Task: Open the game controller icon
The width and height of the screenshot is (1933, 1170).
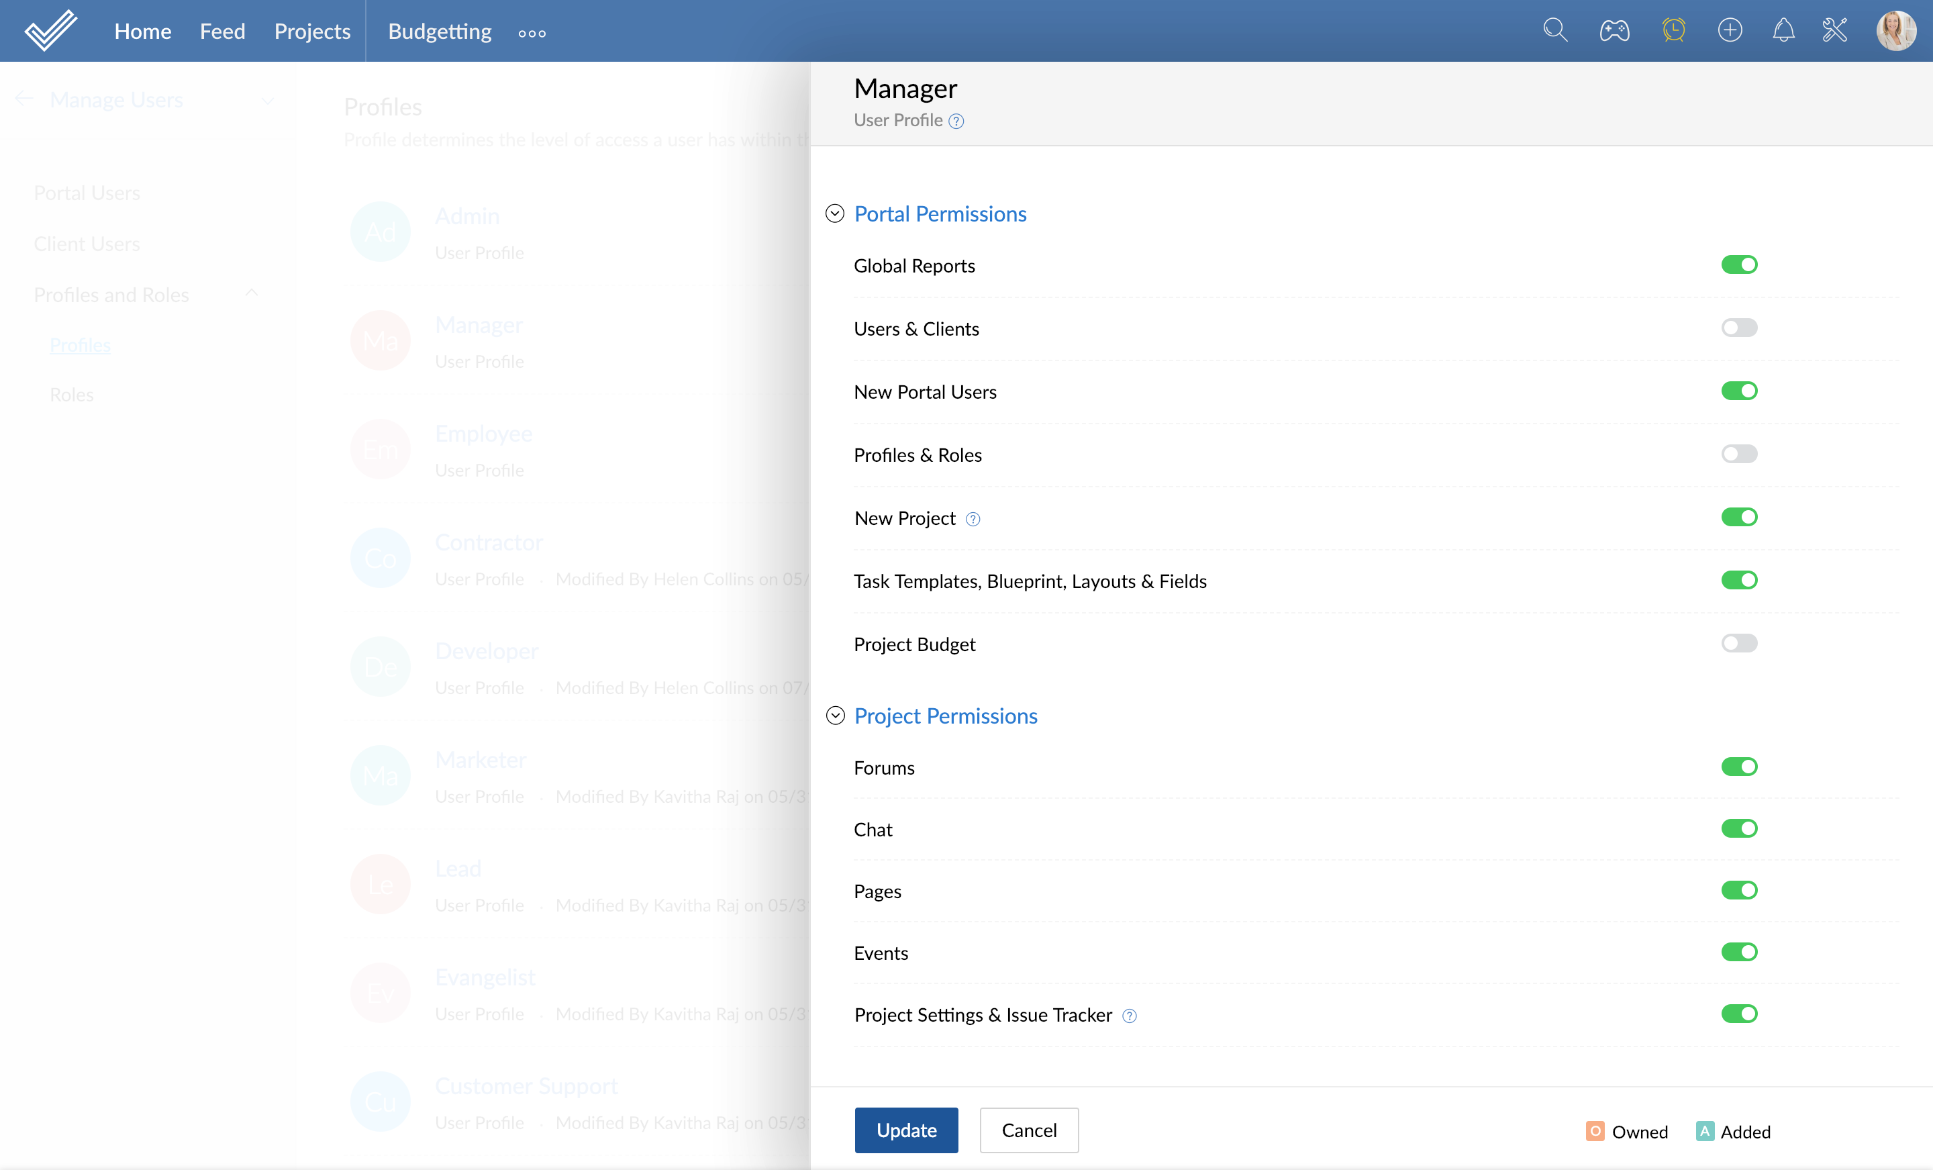Action: [x=1614, y=31]
